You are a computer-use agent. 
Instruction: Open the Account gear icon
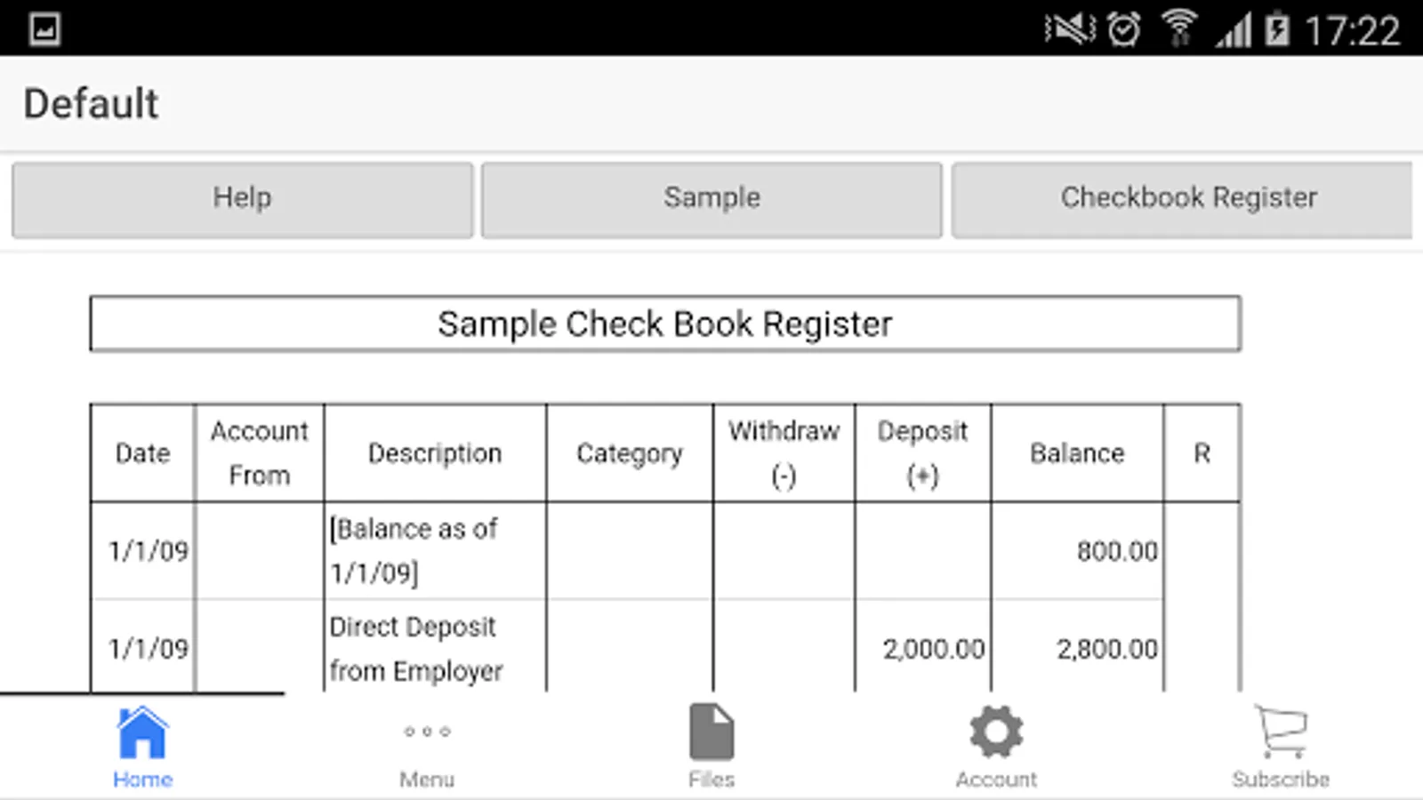click(996, 732)
